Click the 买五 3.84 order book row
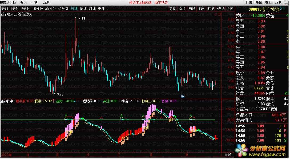Screen dimensions: 290x159 point(261,67)
